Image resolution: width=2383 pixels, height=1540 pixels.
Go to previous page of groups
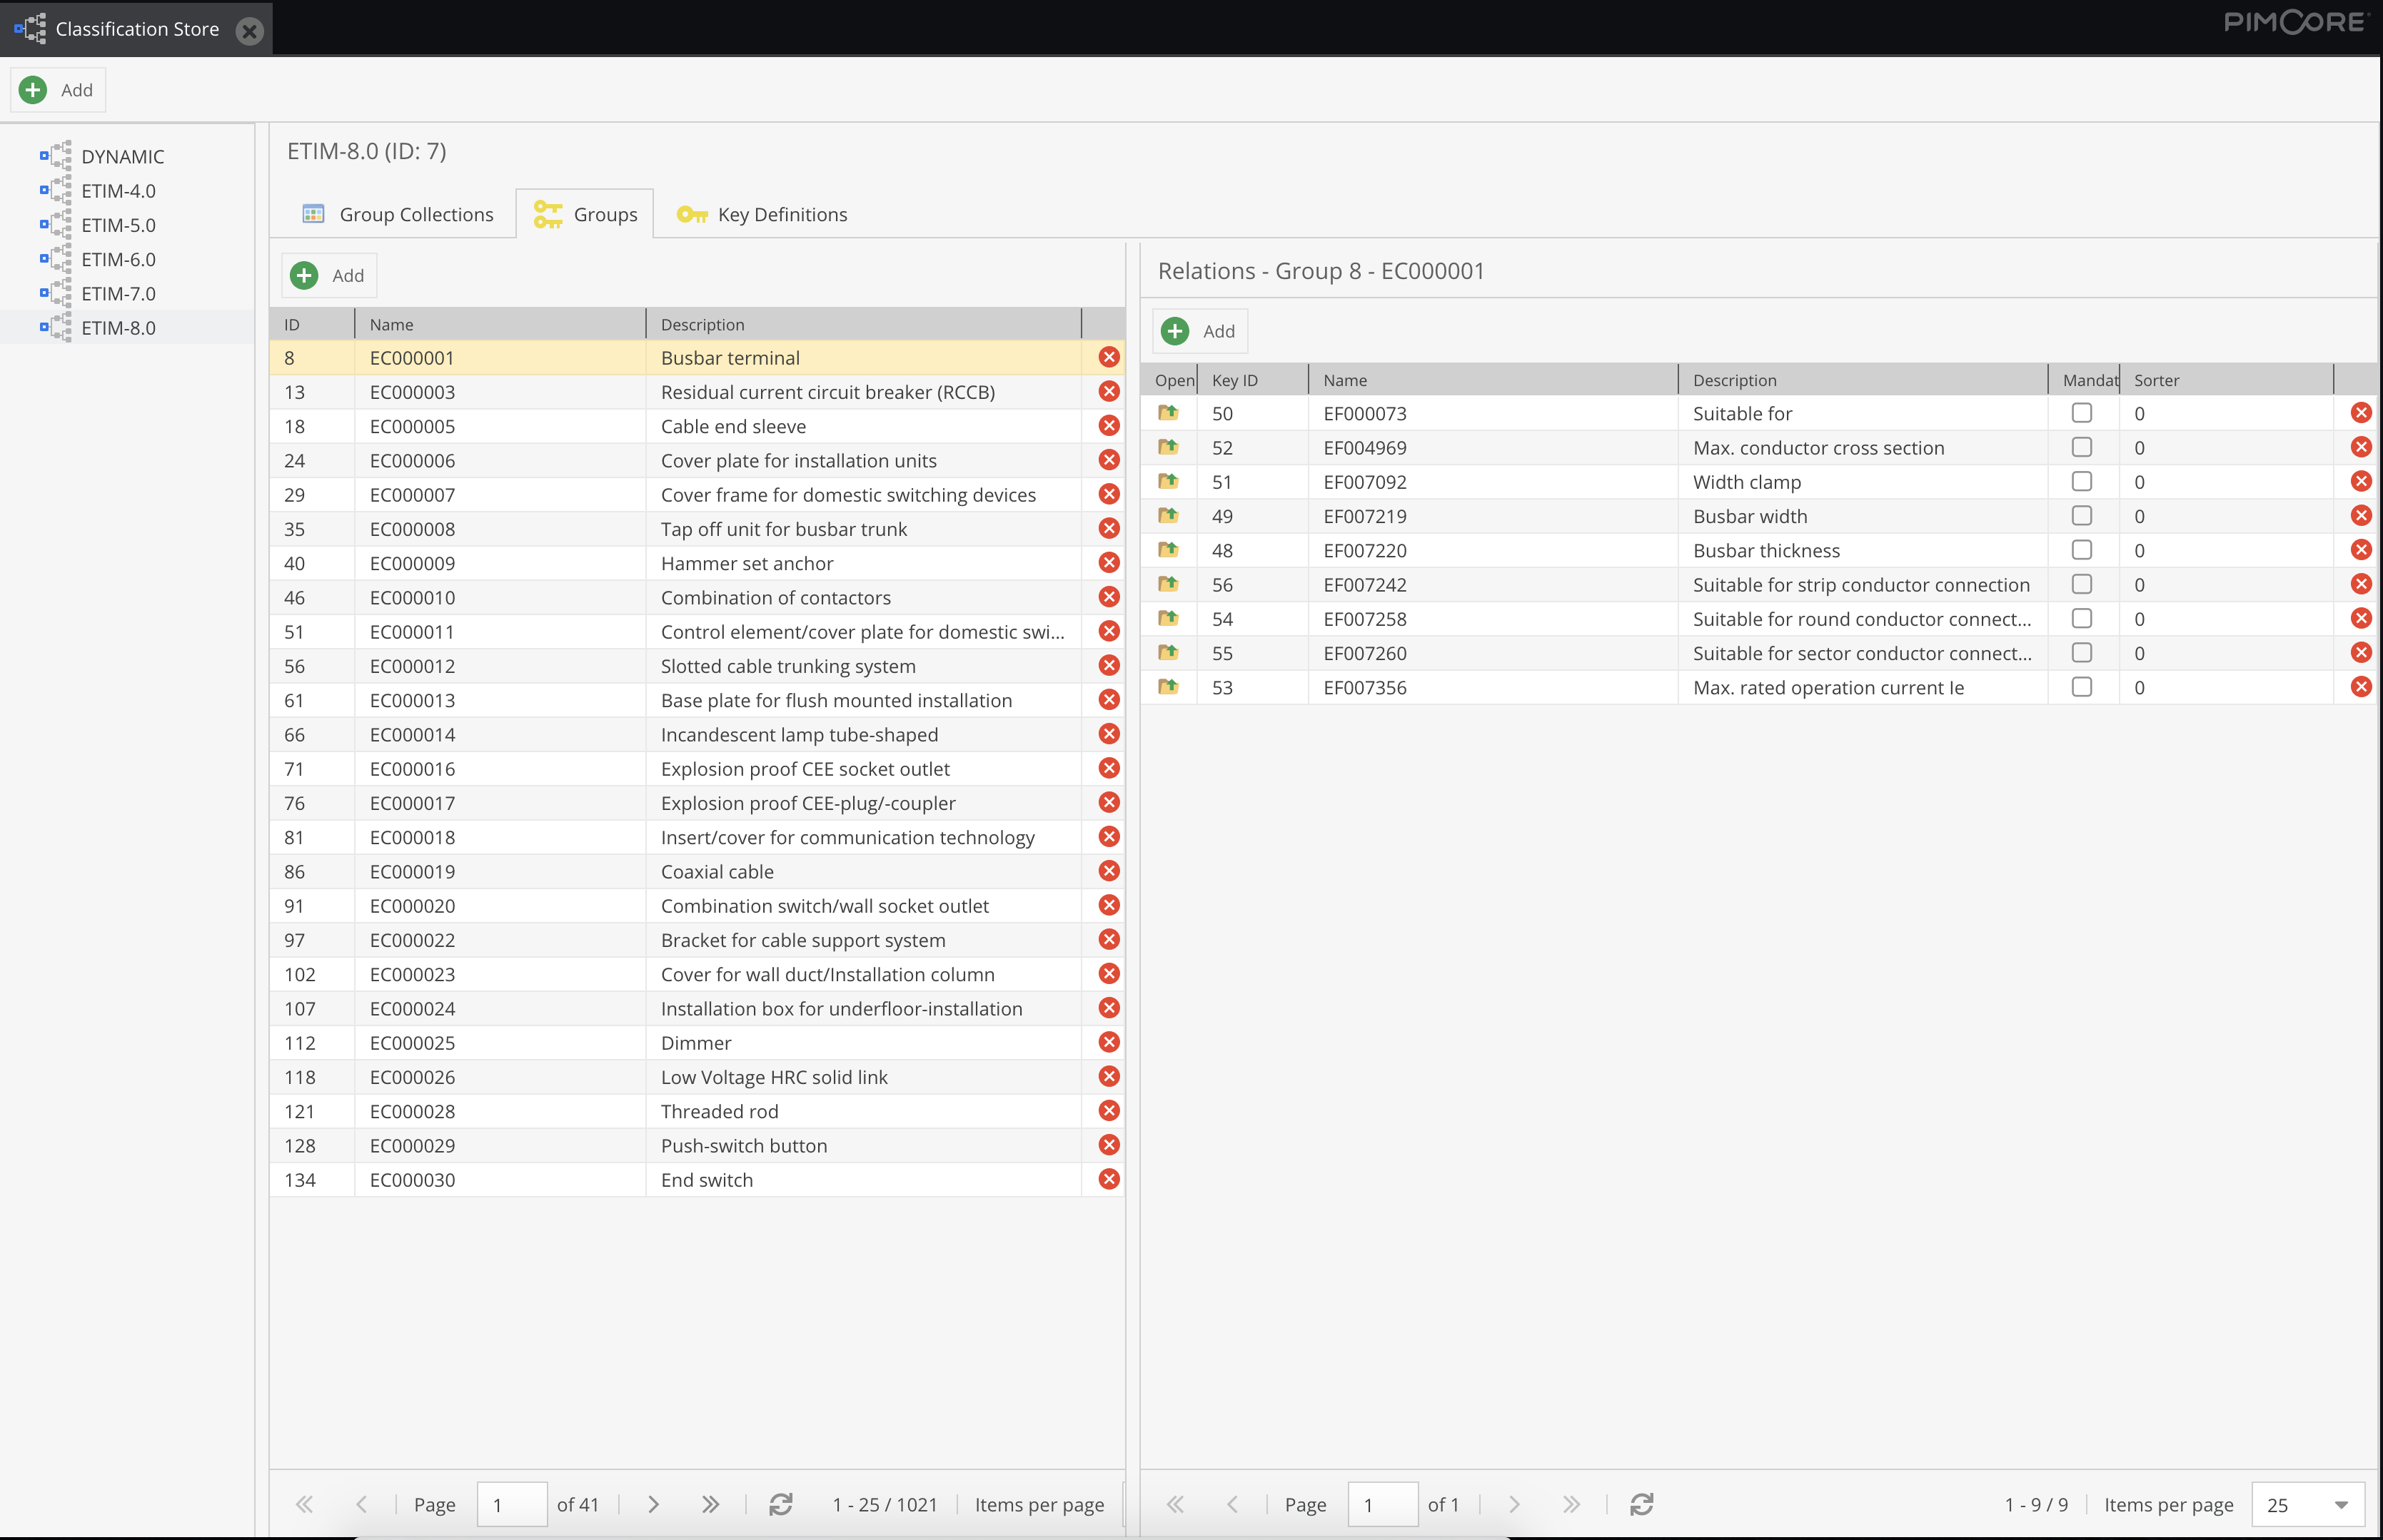[x=361, y=1504]
